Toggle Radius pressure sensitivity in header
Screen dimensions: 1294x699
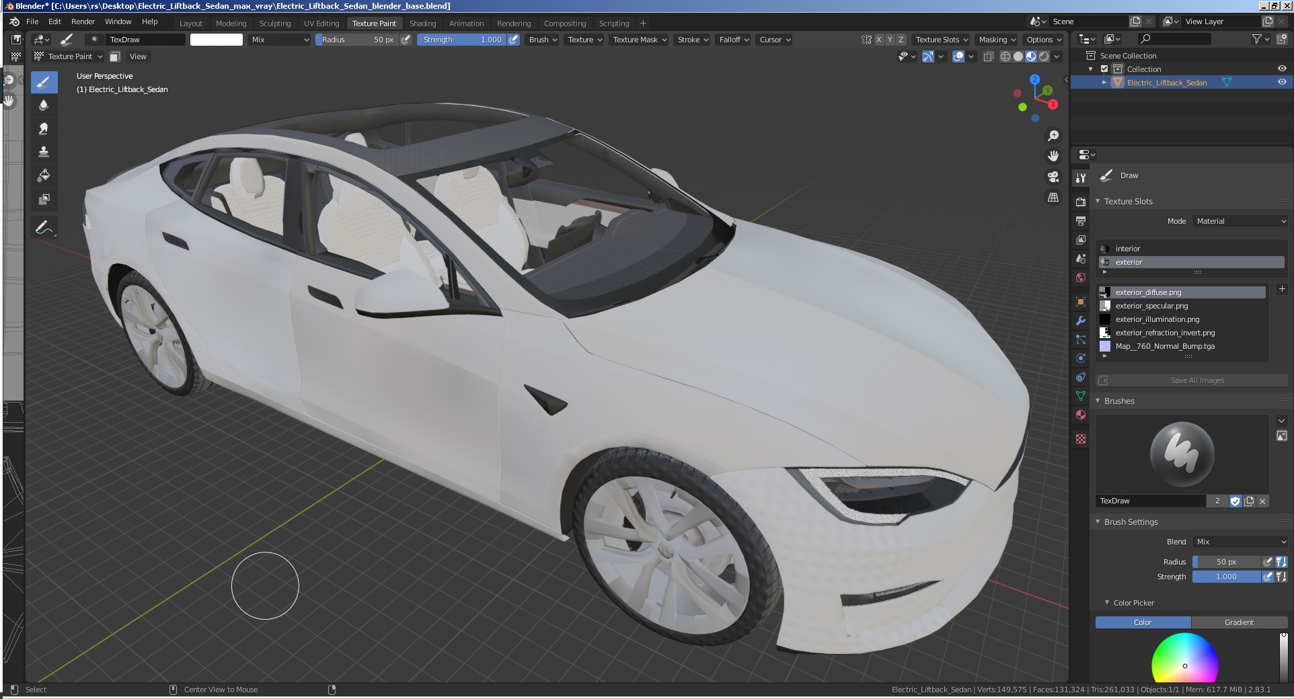[x=406, y=40]
